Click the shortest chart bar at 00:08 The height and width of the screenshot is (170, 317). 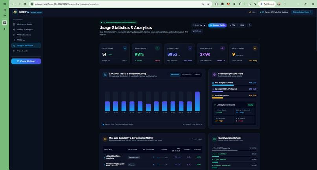pos(148,107)
